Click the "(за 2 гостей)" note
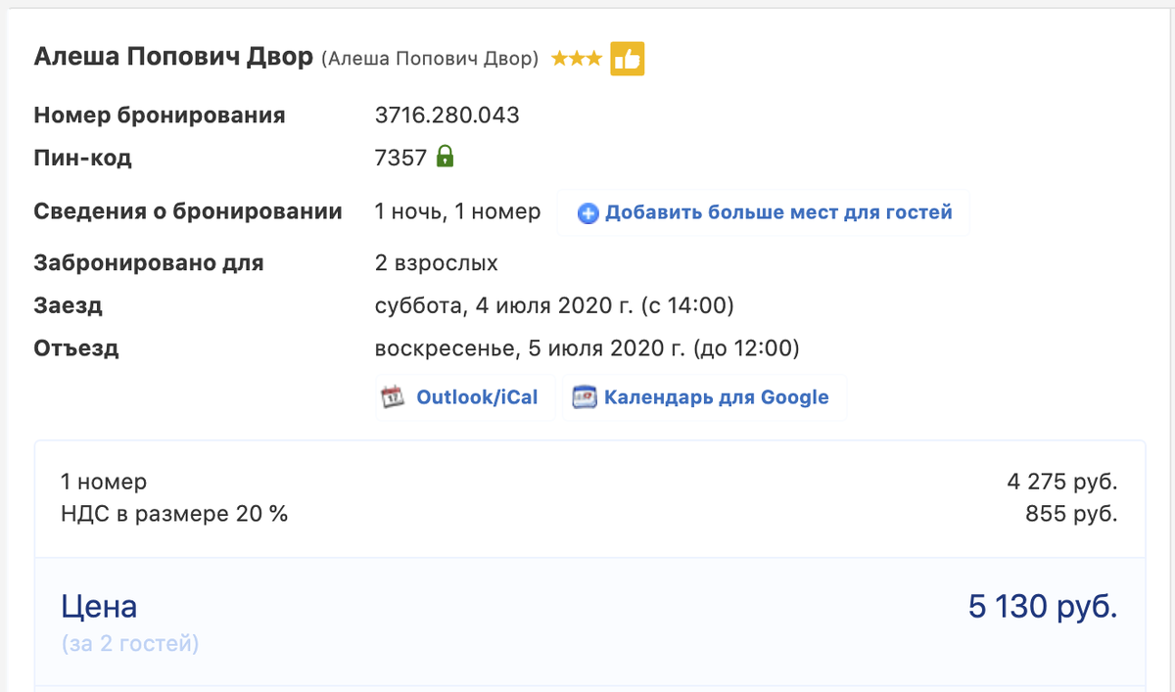This screenshot has width=1175, height=692. [130, 645]
